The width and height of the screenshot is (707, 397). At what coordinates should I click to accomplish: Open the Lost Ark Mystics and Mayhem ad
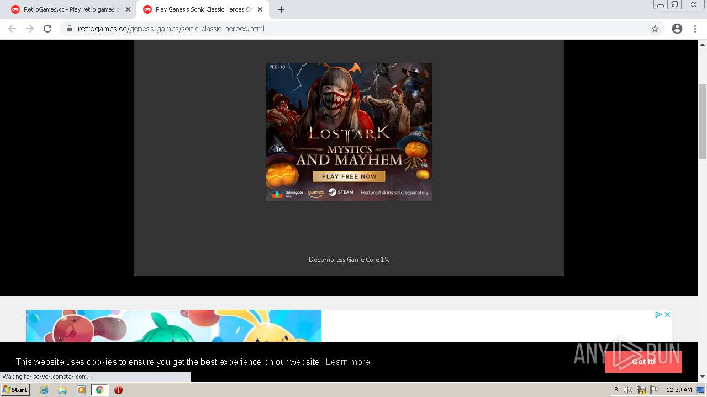tap(349, 131)
